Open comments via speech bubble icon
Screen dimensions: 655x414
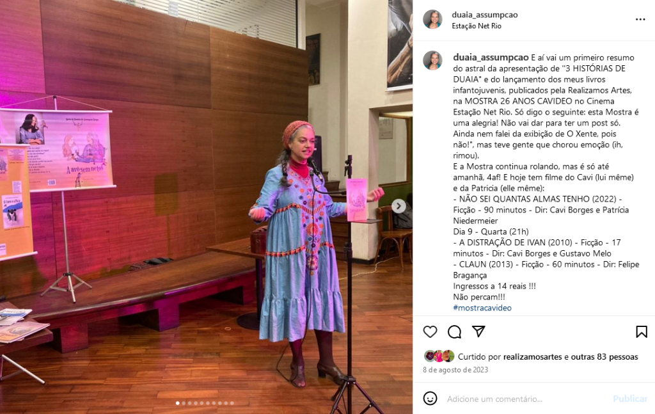coord(454,331)
